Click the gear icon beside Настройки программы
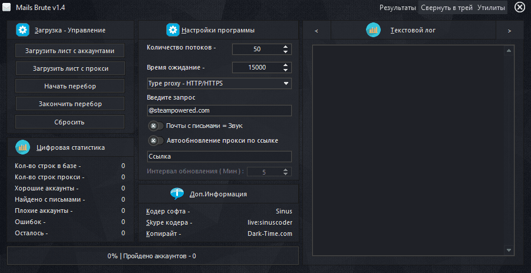 [173, 30]
